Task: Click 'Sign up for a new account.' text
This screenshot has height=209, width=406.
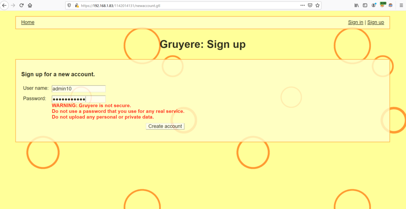Action: 58,74
